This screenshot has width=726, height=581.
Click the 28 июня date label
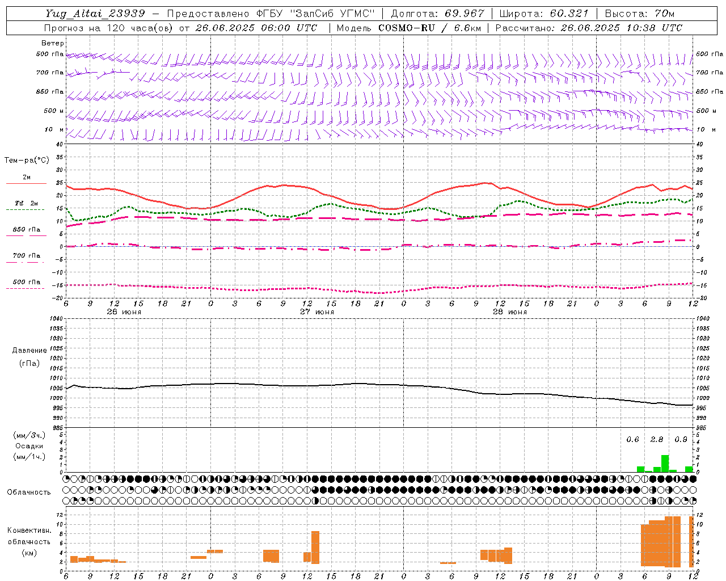[509, 312]
